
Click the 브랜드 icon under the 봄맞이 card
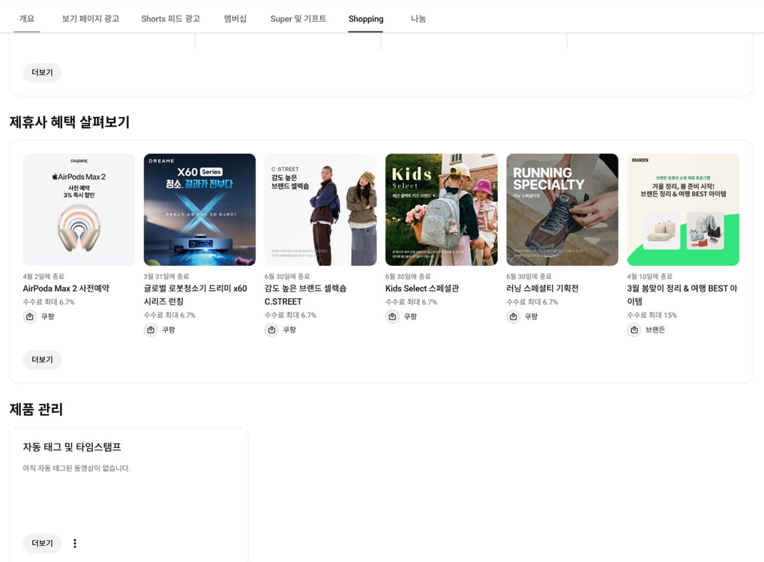pos(634,330)
